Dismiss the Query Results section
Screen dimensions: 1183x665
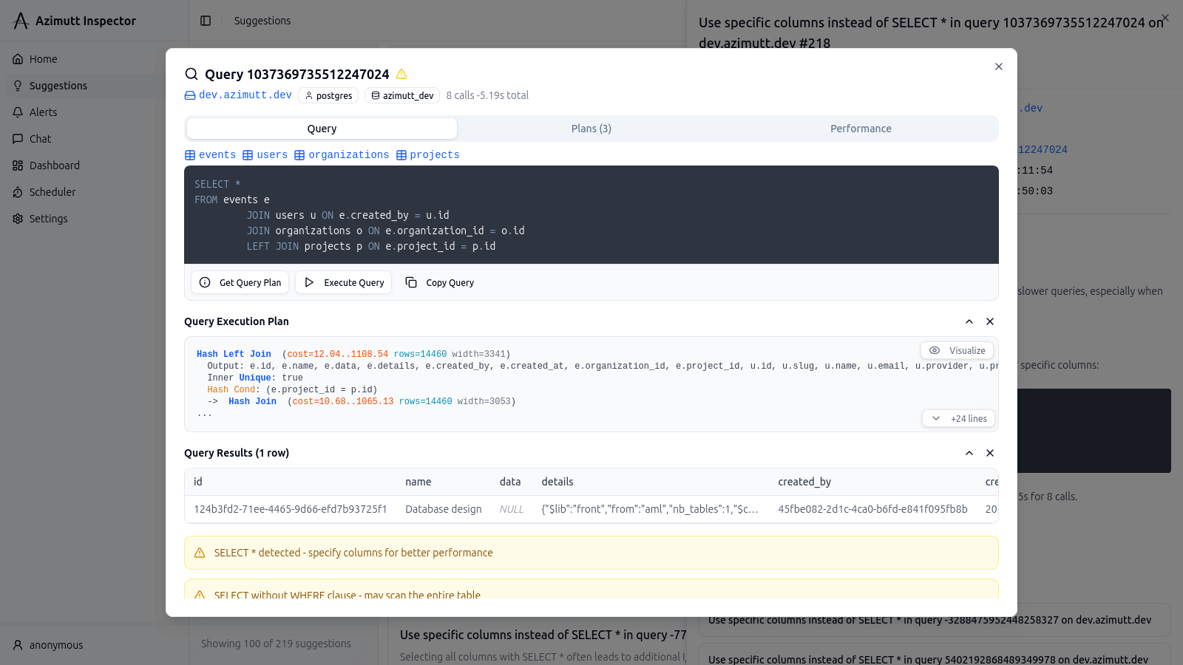(x=990, y=453)
